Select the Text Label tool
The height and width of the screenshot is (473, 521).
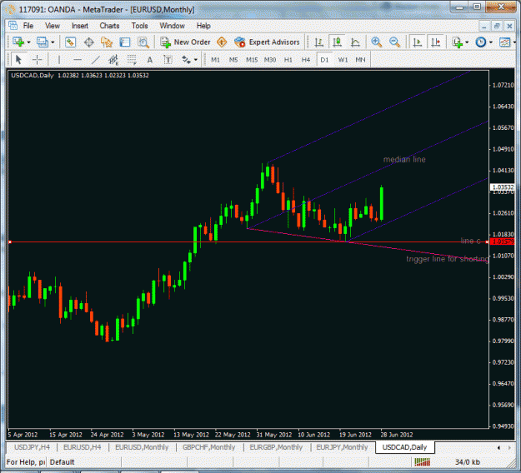(168, 60)
